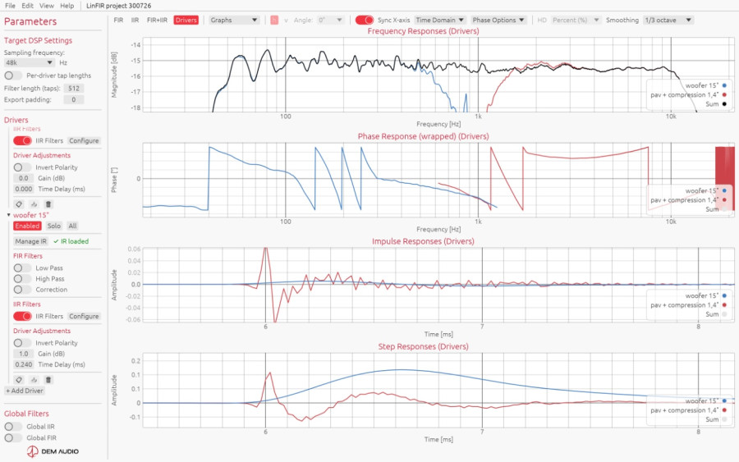Enable Per-driver tap lengths
The height and width of the screenshot is (462, 739).
click(x=12, y=75)
